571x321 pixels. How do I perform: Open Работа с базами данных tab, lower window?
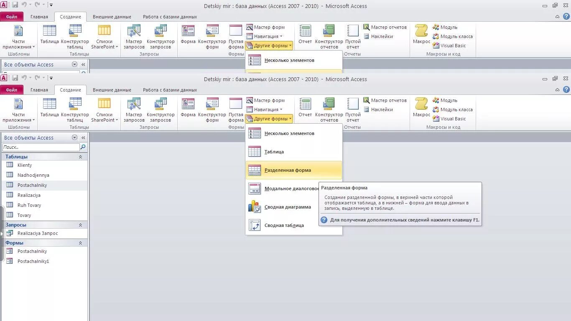tap(170, 90)
